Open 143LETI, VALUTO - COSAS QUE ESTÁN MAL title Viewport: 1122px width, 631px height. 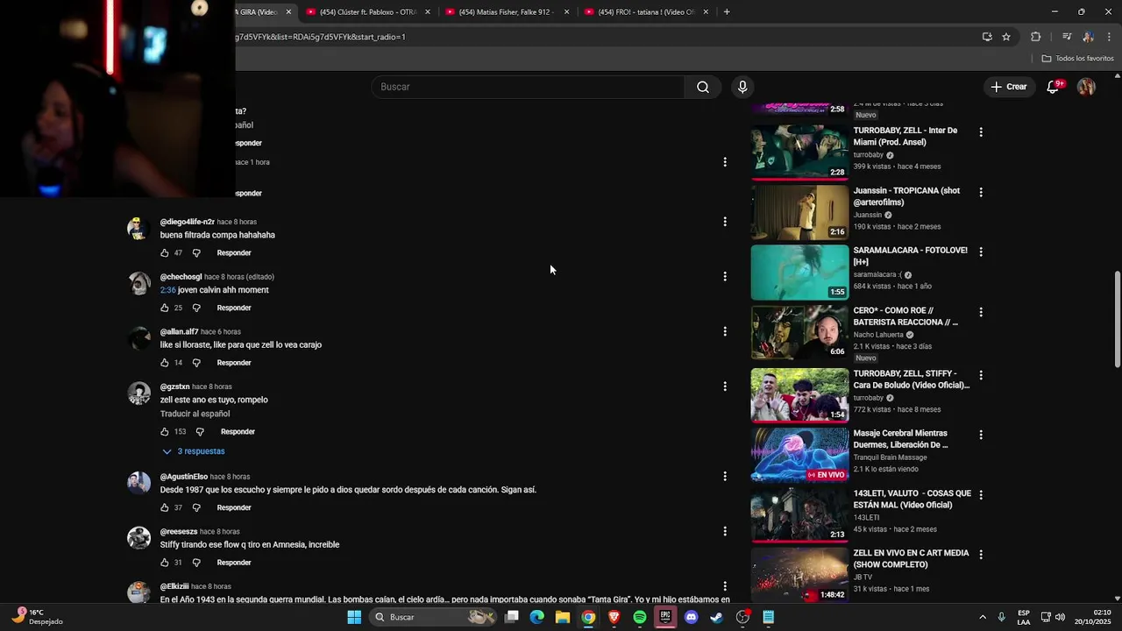tap(912, 500)
